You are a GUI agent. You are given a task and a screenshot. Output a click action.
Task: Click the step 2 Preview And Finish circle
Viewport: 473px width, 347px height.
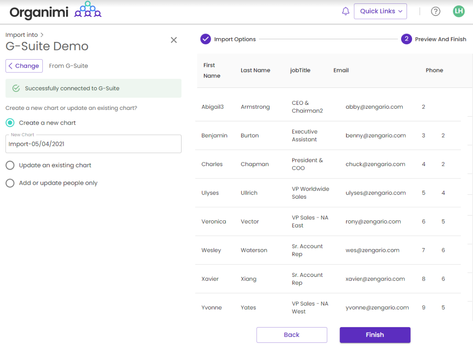(406, 39)
